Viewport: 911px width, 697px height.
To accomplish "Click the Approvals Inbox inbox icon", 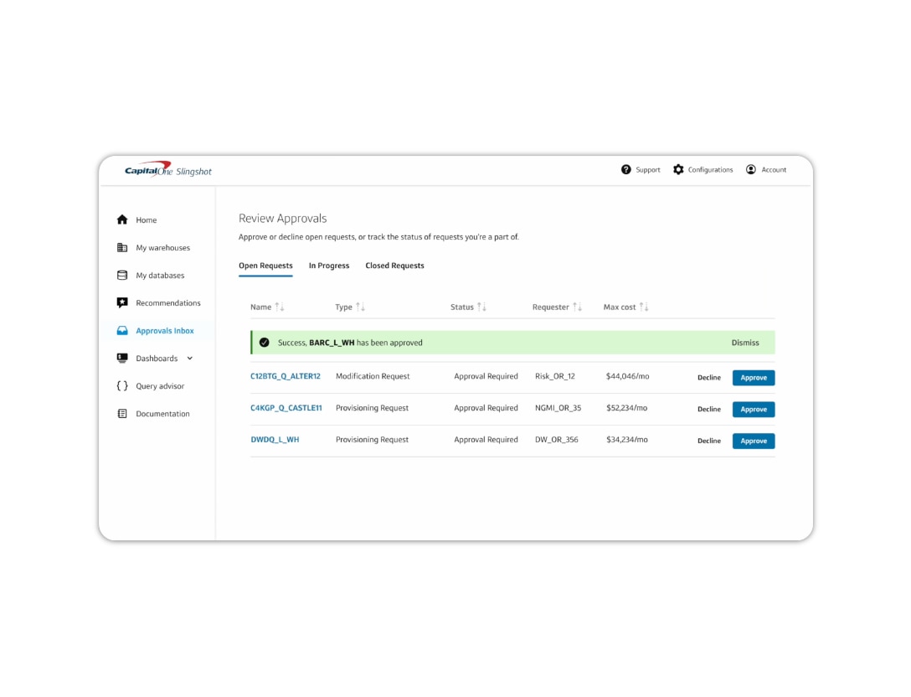I will (121, 330).
